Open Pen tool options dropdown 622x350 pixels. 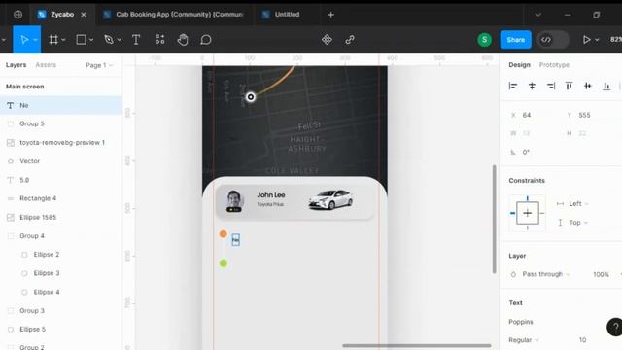click(119, 40)
